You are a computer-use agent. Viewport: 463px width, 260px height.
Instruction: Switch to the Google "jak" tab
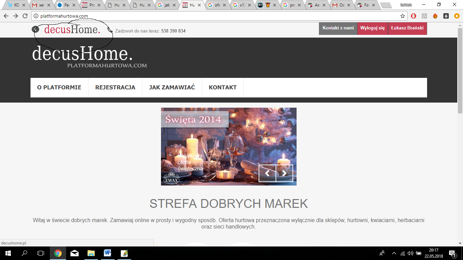coord(166,5)
